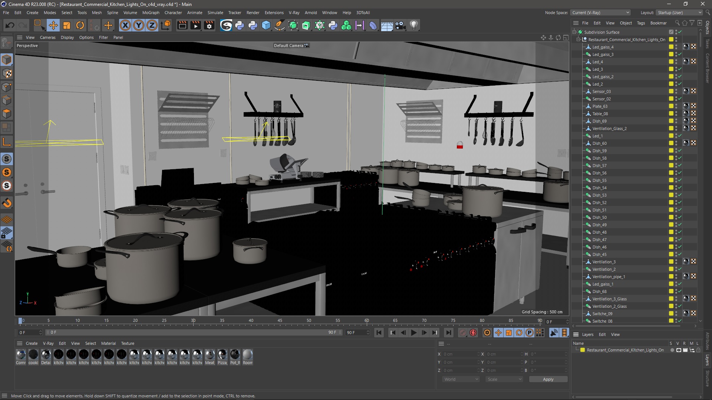Image resolution: width=712 pixels, height=400 pixels.
Task: Open the Content Browser side tab
Action: click(708, 68)
